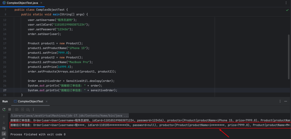This screenshot has height=139, width=291.
Task: Click the editor vertical scrollbar
Action: pyautogui.click(x=289, y=56)
